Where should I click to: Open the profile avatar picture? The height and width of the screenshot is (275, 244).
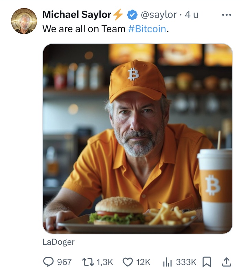[x=24, y=21]
